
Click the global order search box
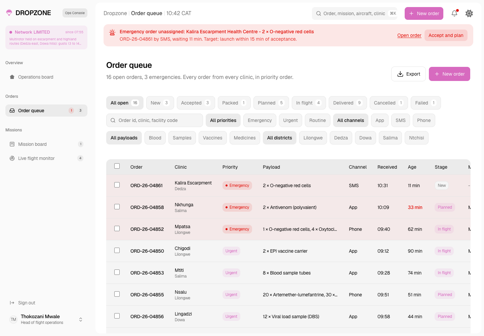point(355,13)
